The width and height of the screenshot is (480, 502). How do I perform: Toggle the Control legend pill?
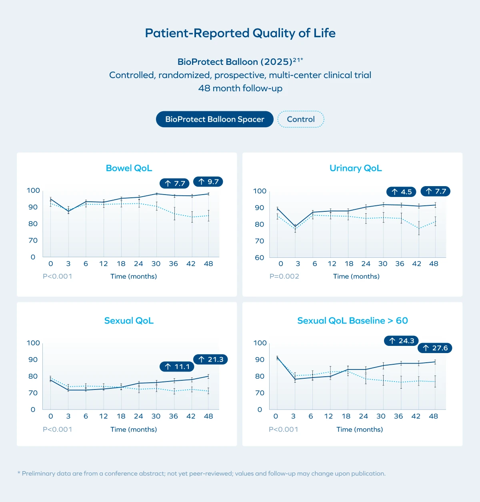pos(301,119)
